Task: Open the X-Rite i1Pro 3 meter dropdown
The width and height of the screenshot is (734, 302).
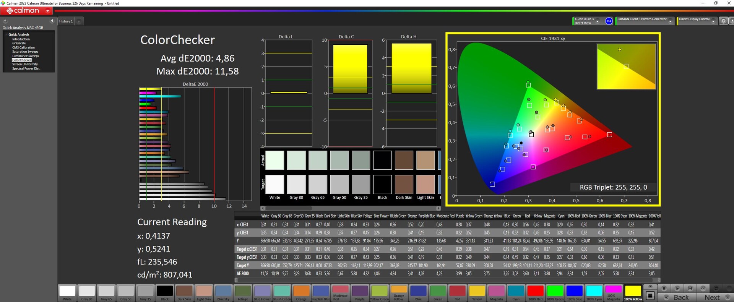Action: tap(598, 21)
